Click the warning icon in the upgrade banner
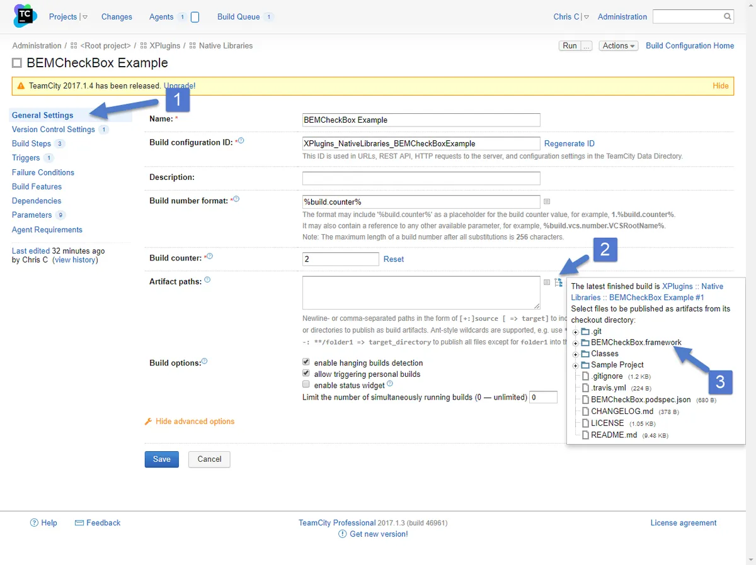Image resolution: width=756 pixels, height=565 pixels. click(x=21, y=86)
